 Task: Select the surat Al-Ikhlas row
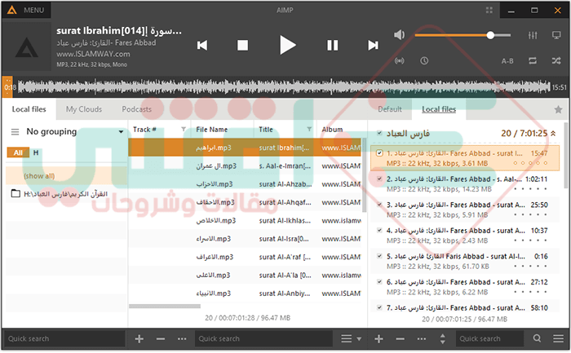(x=245, y=221)
